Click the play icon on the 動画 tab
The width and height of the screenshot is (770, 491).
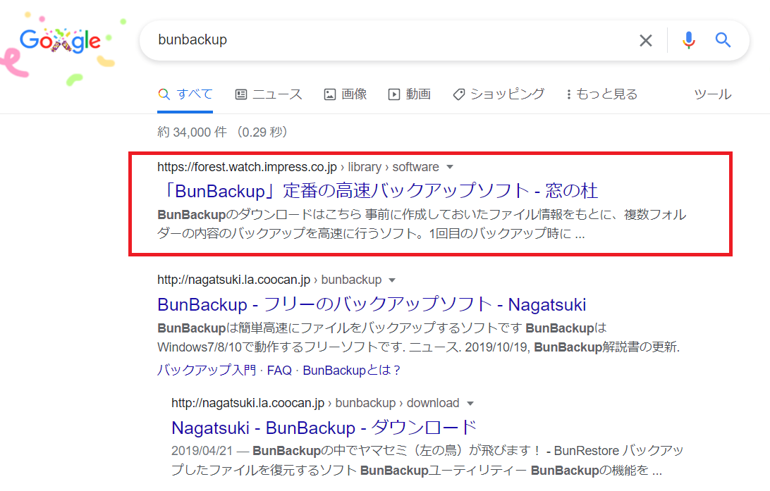click(x=394, y=94)
